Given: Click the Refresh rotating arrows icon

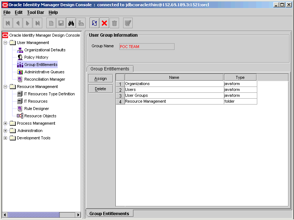Looking at the screenshot, I should (94, 23).
